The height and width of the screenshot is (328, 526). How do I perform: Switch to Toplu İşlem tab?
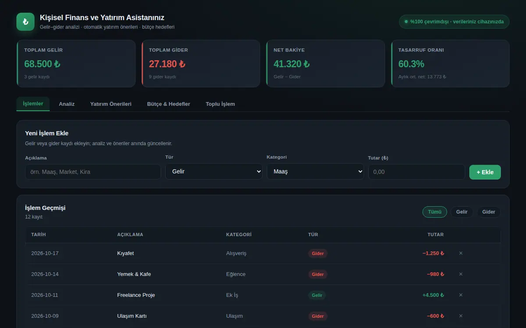(220, 104)
